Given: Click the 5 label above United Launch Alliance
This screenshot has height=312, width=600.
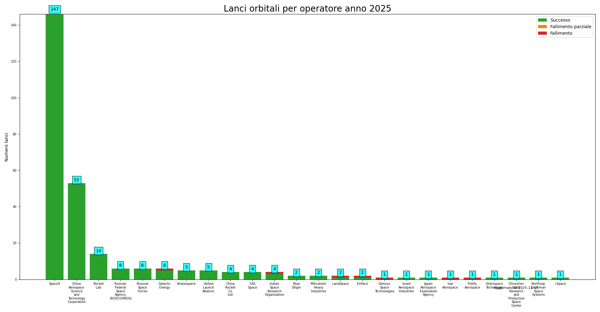Looking at the screenshot, I should (208, 267).
